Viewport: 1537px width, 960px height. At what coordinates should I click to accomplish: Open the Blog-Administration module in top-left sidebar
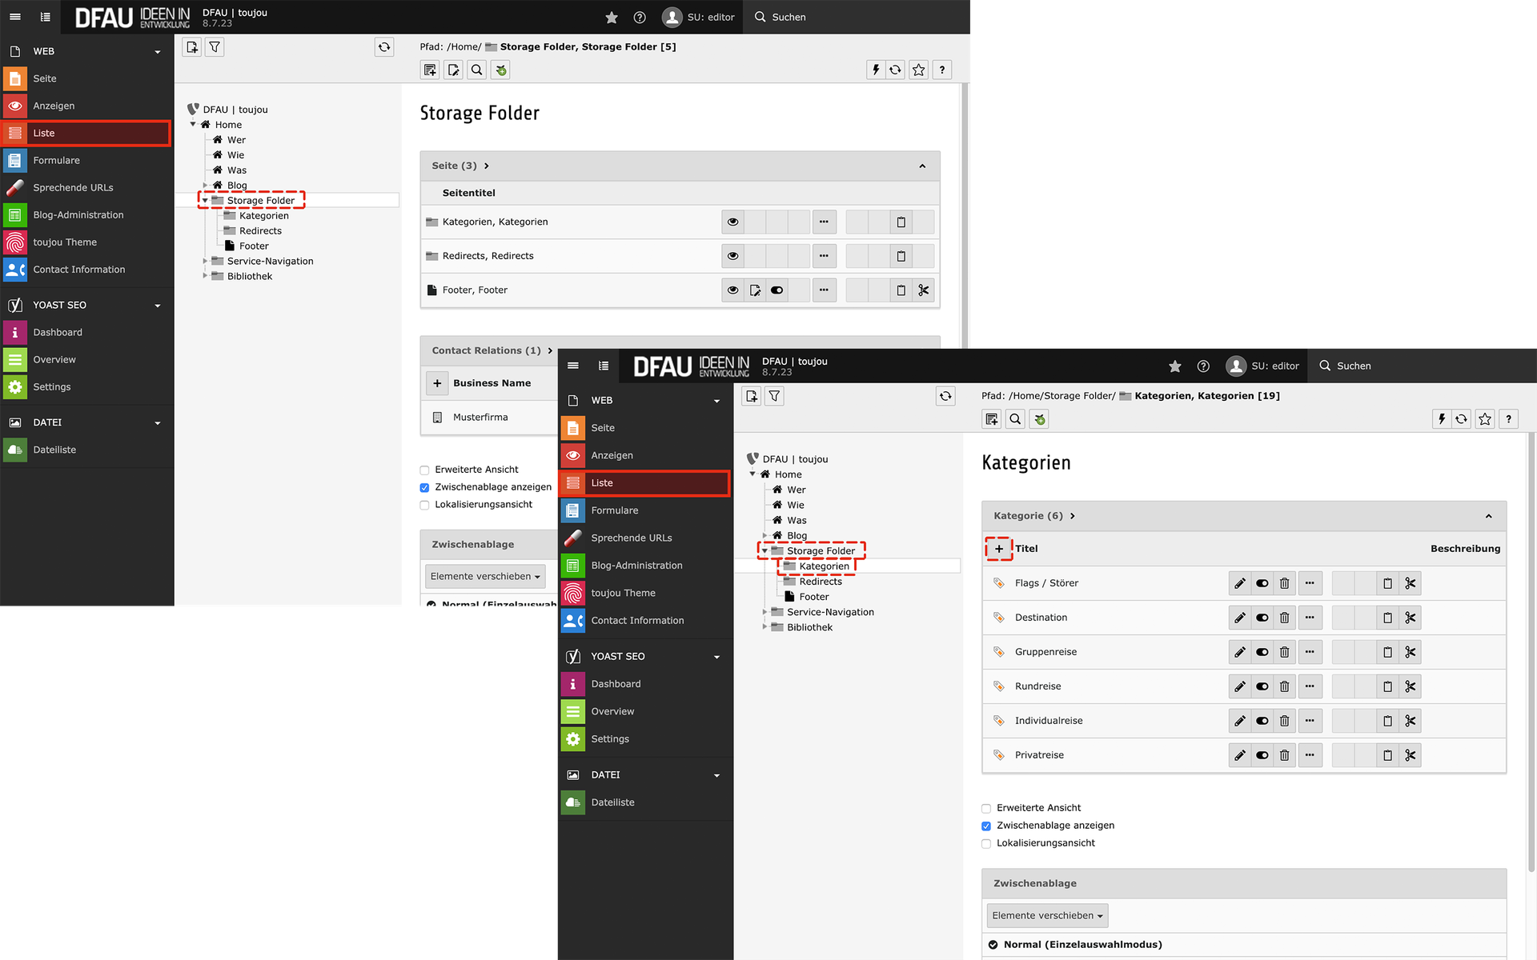[x=78, y=214]
